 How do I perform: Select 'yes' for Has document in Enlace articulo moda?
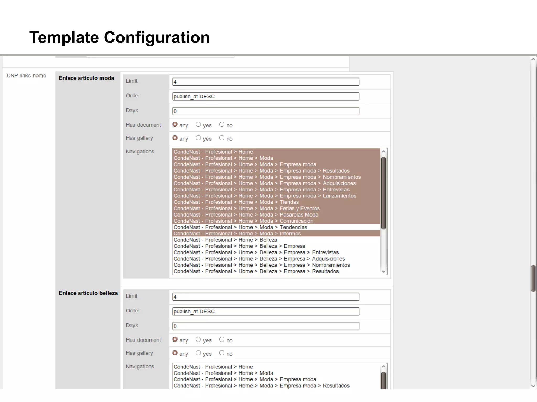[x=198, y=125]
